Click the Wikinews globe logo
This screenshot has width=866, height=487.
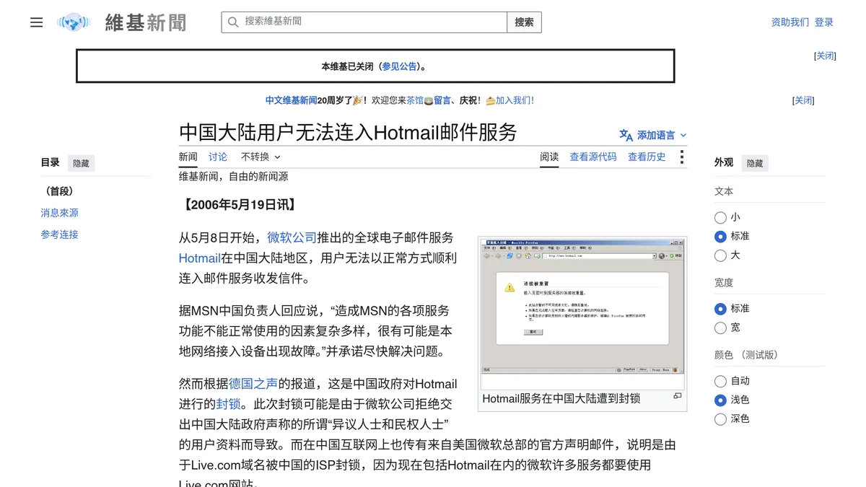tap(74, 22)
